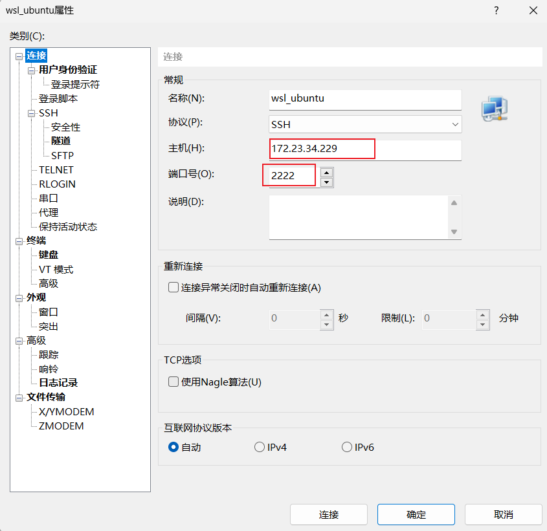The image size is (547, 531).
Task: Collapse the SSH tree node
Action: (32, 113)
